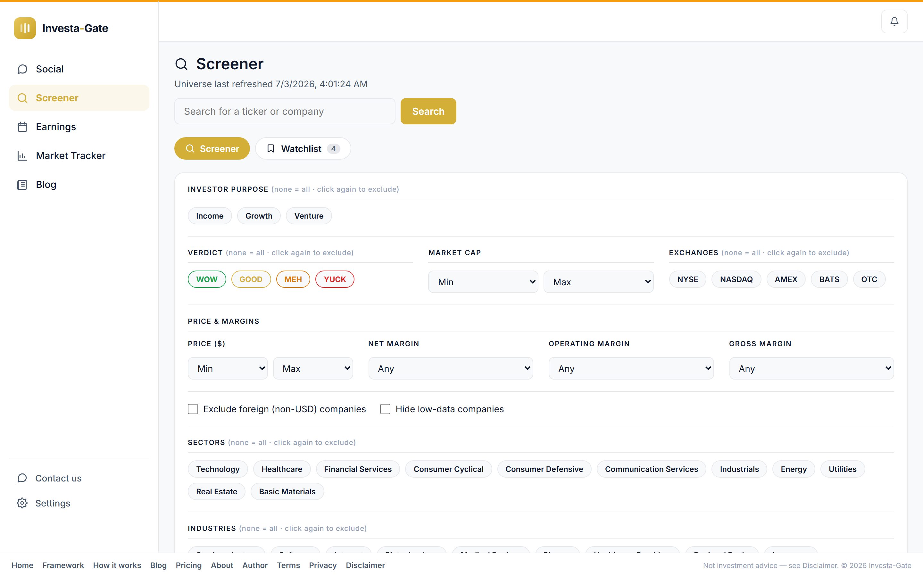Open the Net Margin dropdown
Viewport: 923px width, 577px height.
coord(451,368)
